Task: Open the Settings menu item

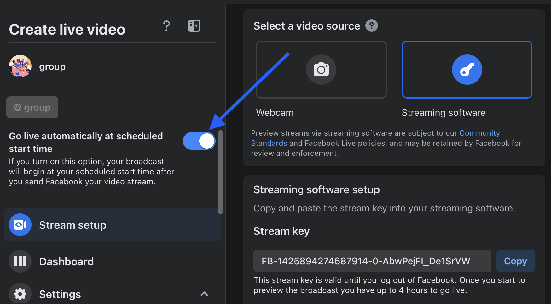Action: (112, 294)
